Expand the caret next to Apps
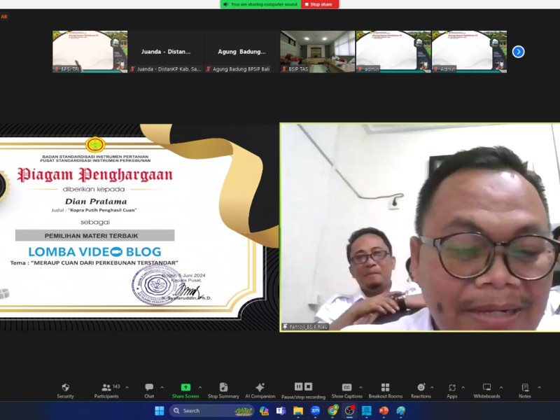The width and height of the screenshot is (560, 420). 463,387
